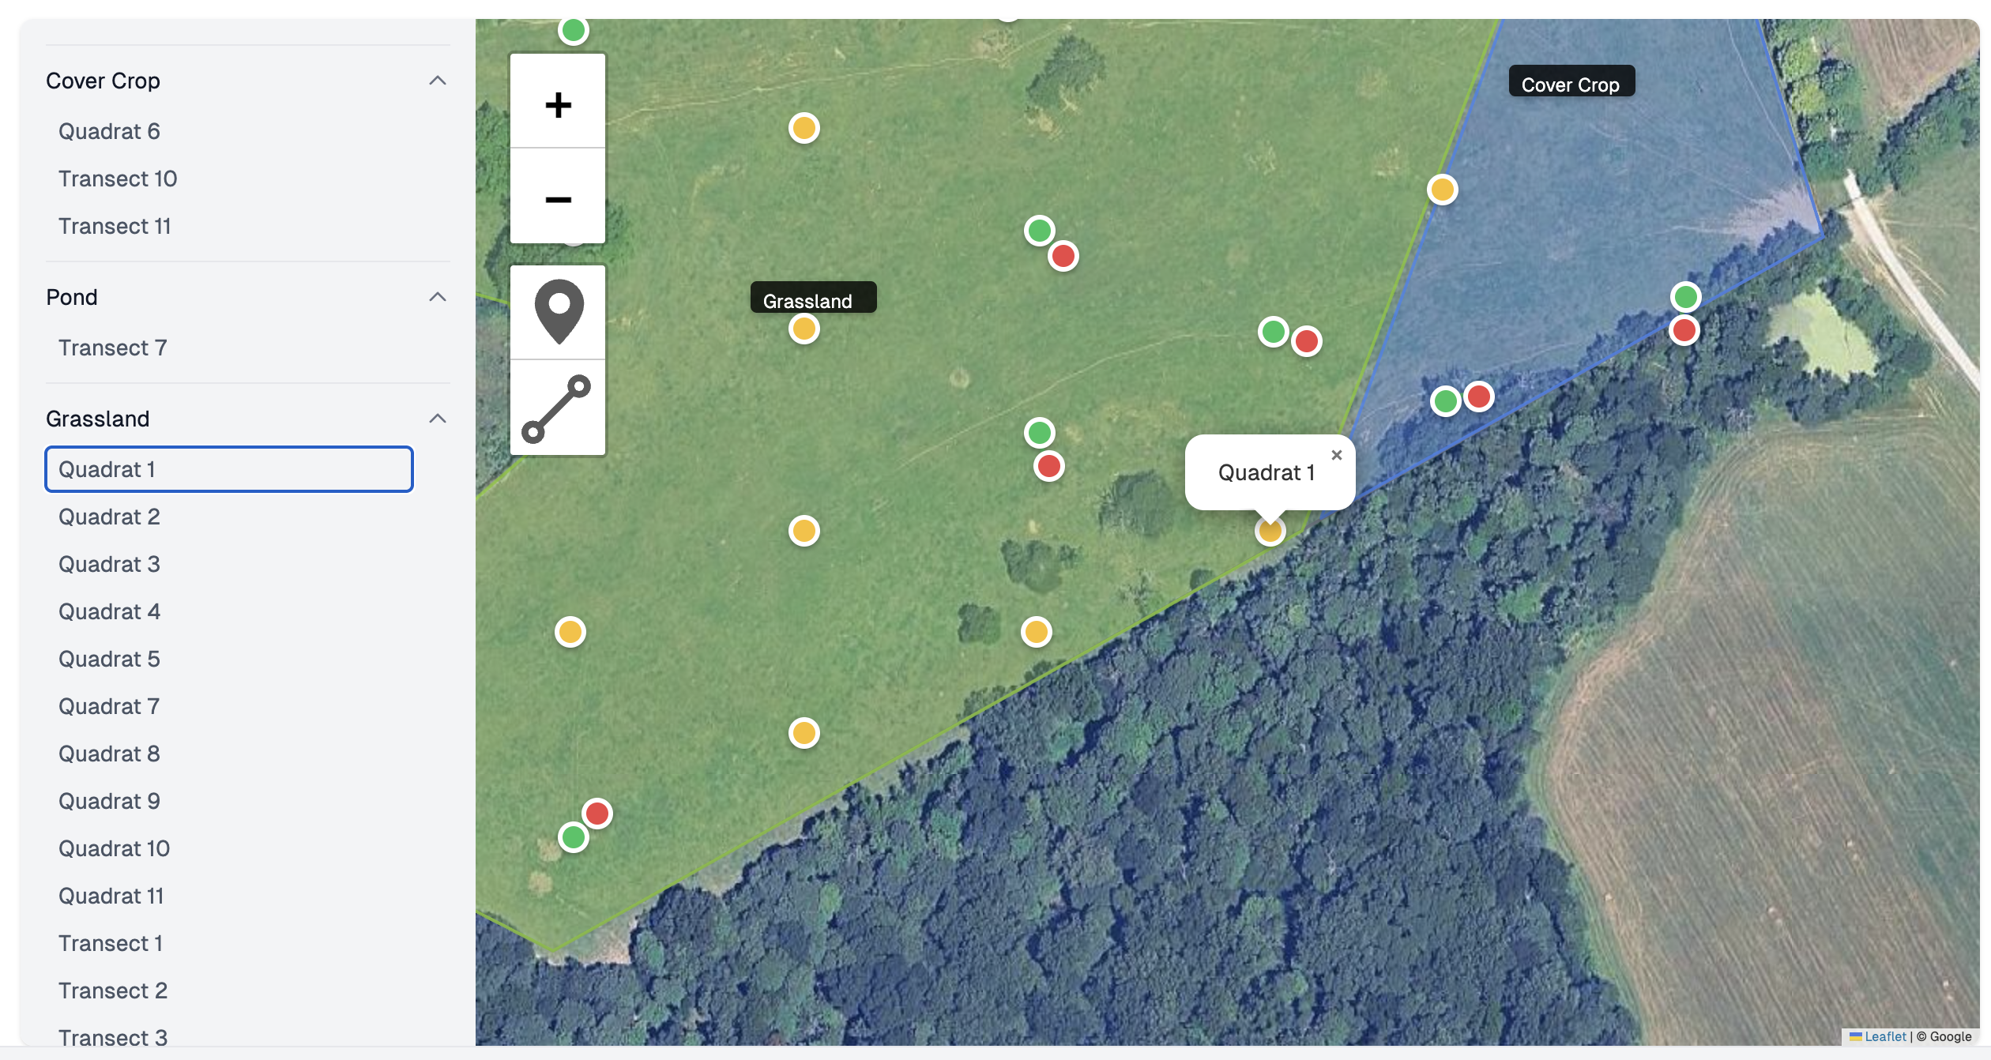
Task: Collapse the Cover Crop section
Action: (x=437, y=81)
